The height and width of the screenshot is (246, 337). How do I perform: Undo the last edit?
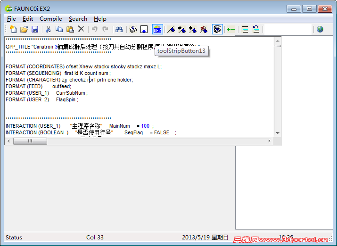pos(95,29)
